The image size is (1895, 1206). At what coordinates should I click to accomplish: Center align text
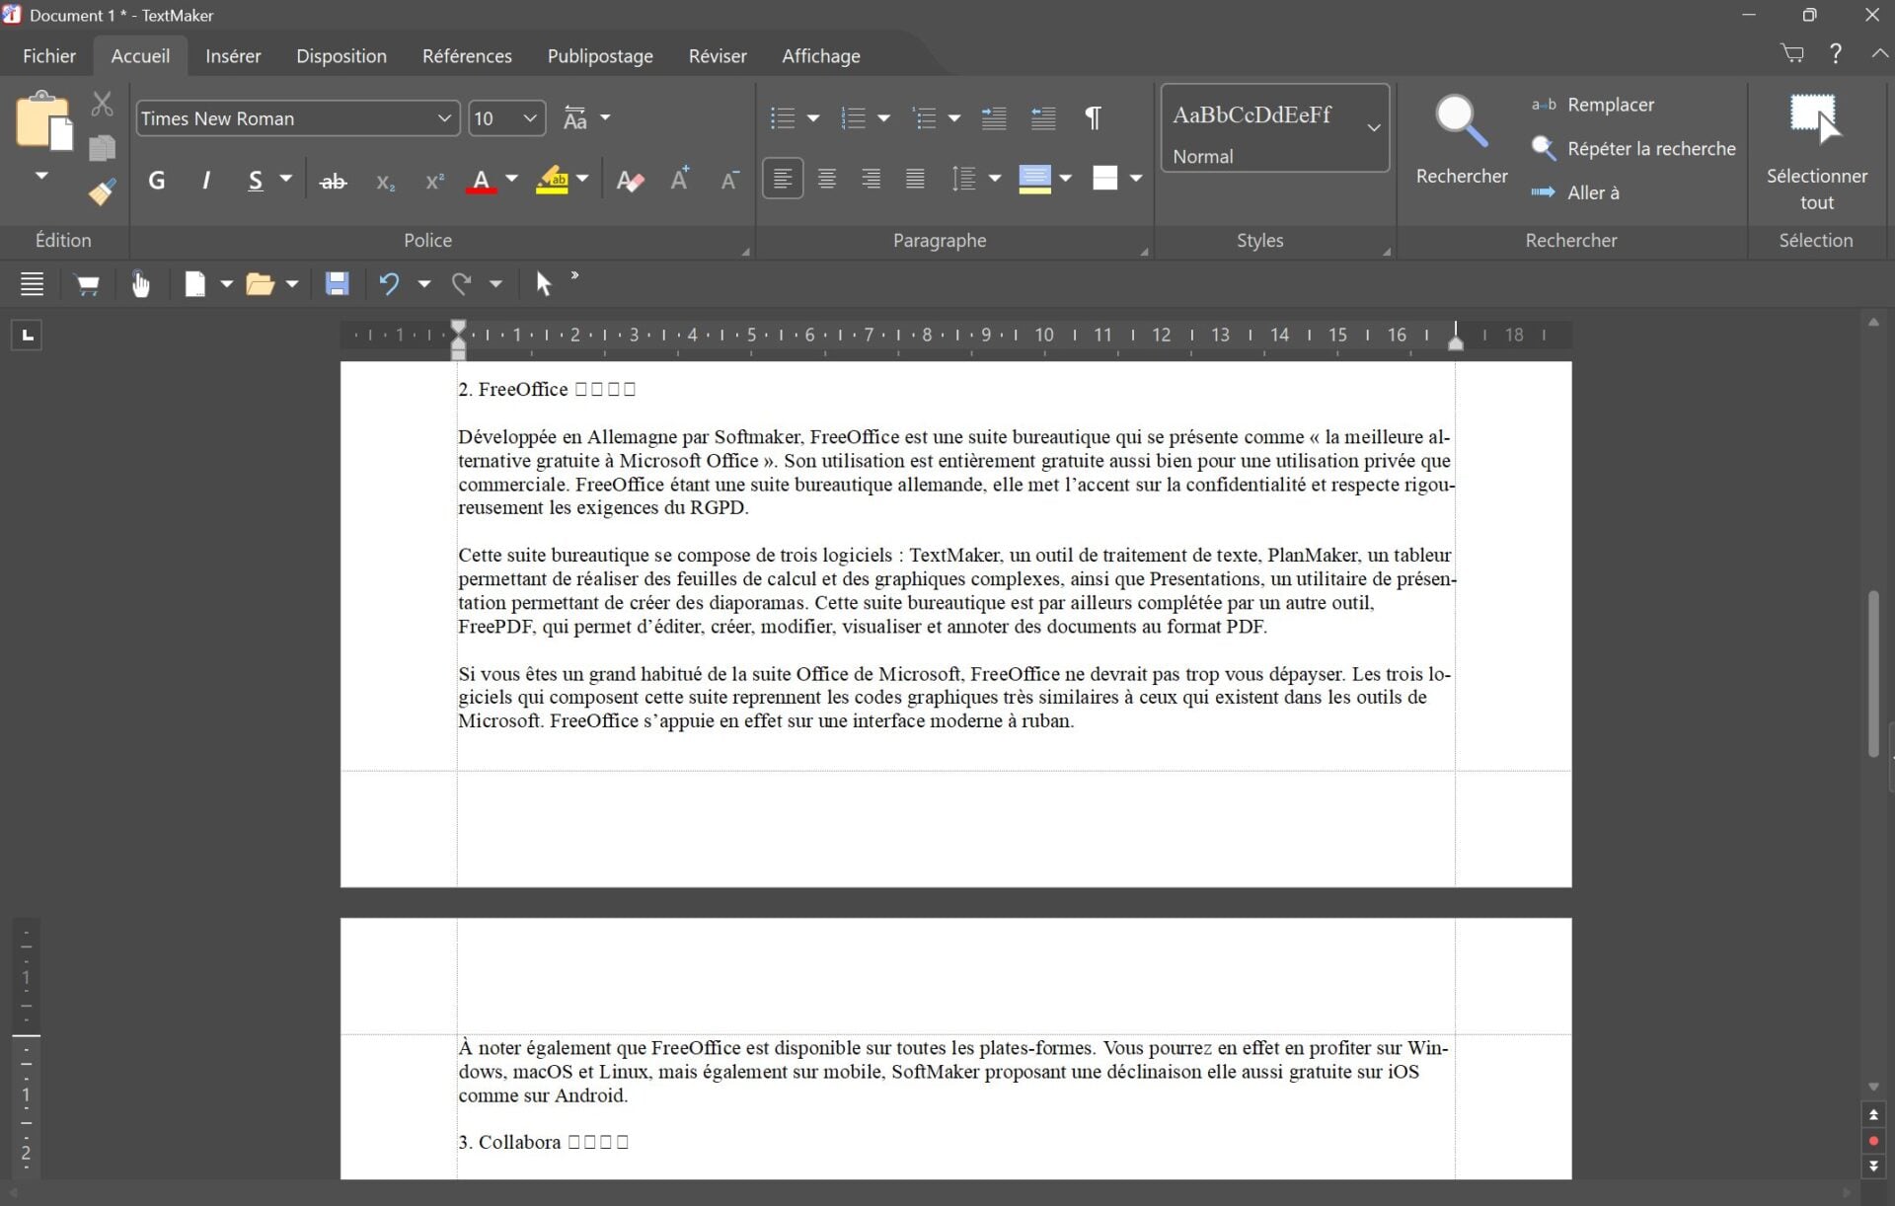point(827,179)
